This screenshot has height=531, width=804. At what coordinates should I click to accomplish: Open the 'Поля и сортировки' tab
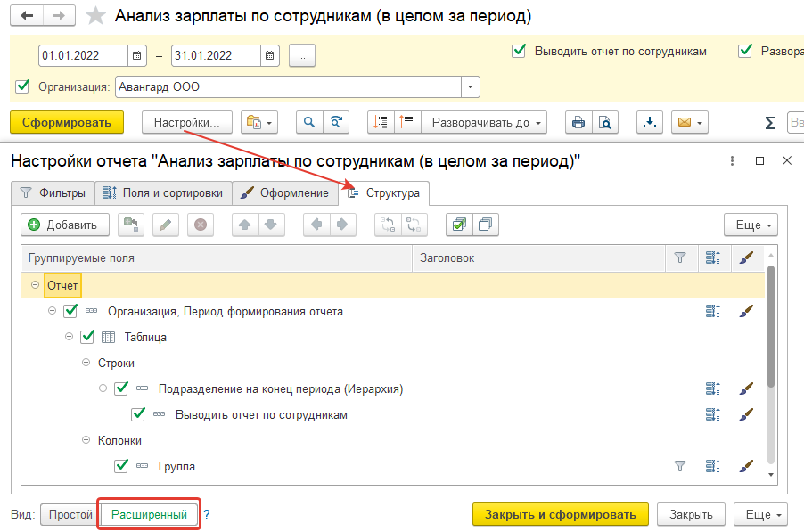point(163,192)
